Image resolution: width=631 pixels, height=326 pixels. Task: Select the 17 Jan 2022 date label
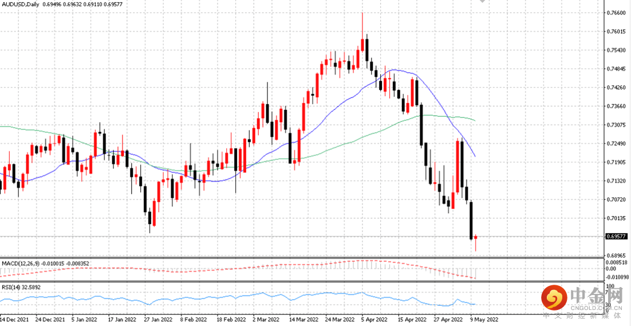point(122,320)
